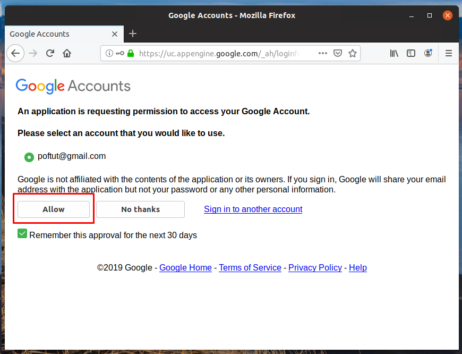Open Sign in to another account link
Screen dimensions: 462x354
click(253, 209)
